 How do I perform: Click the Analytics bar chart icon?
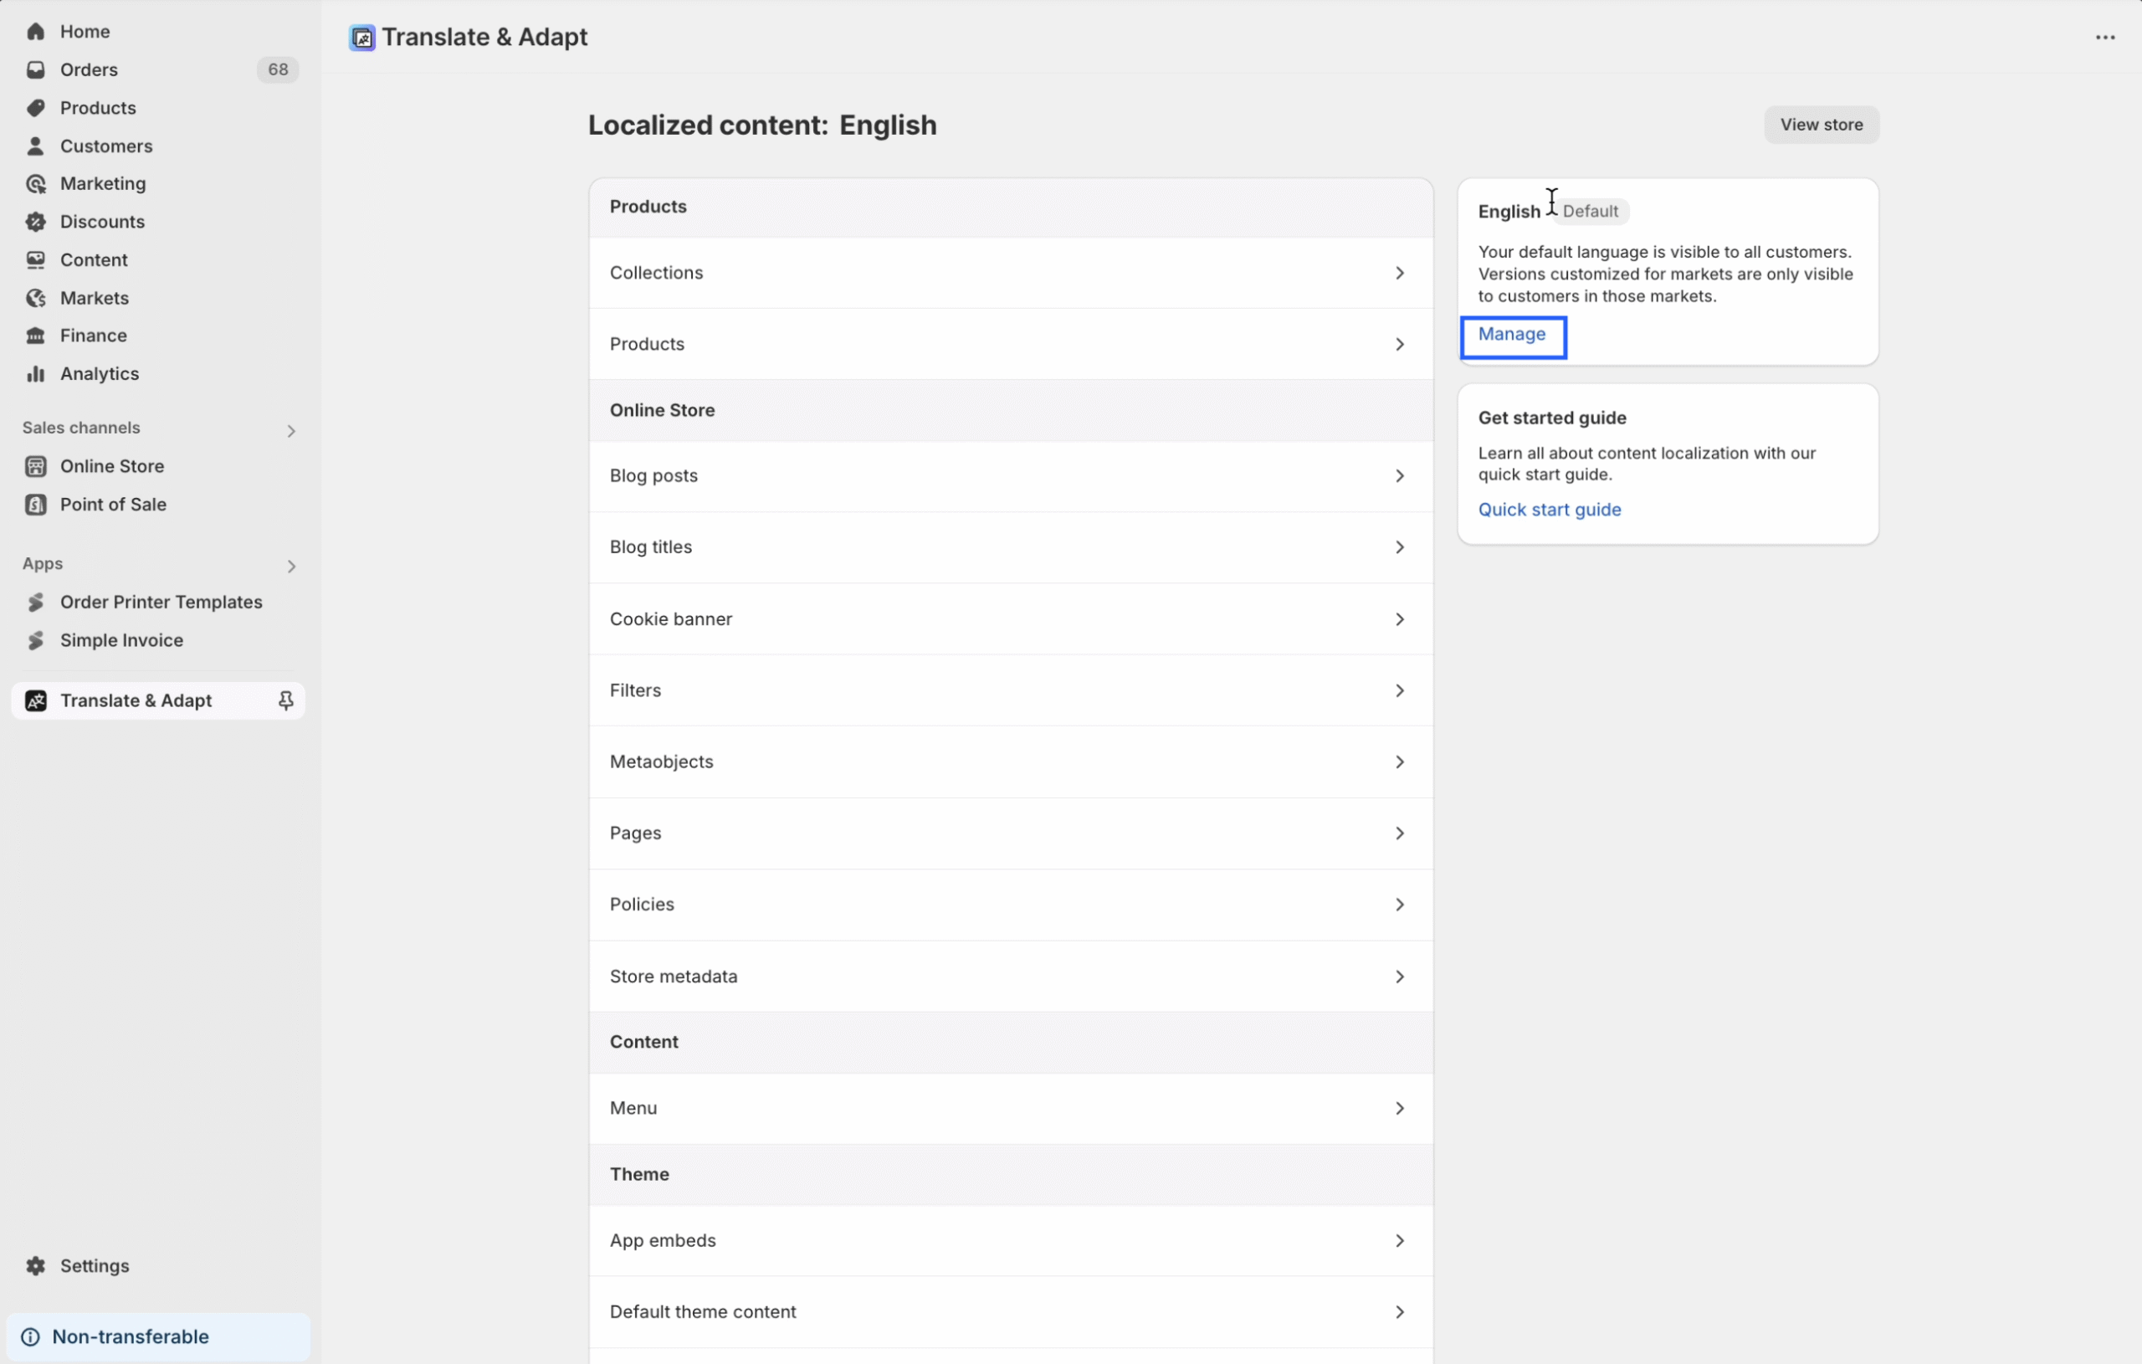[36, 374]
